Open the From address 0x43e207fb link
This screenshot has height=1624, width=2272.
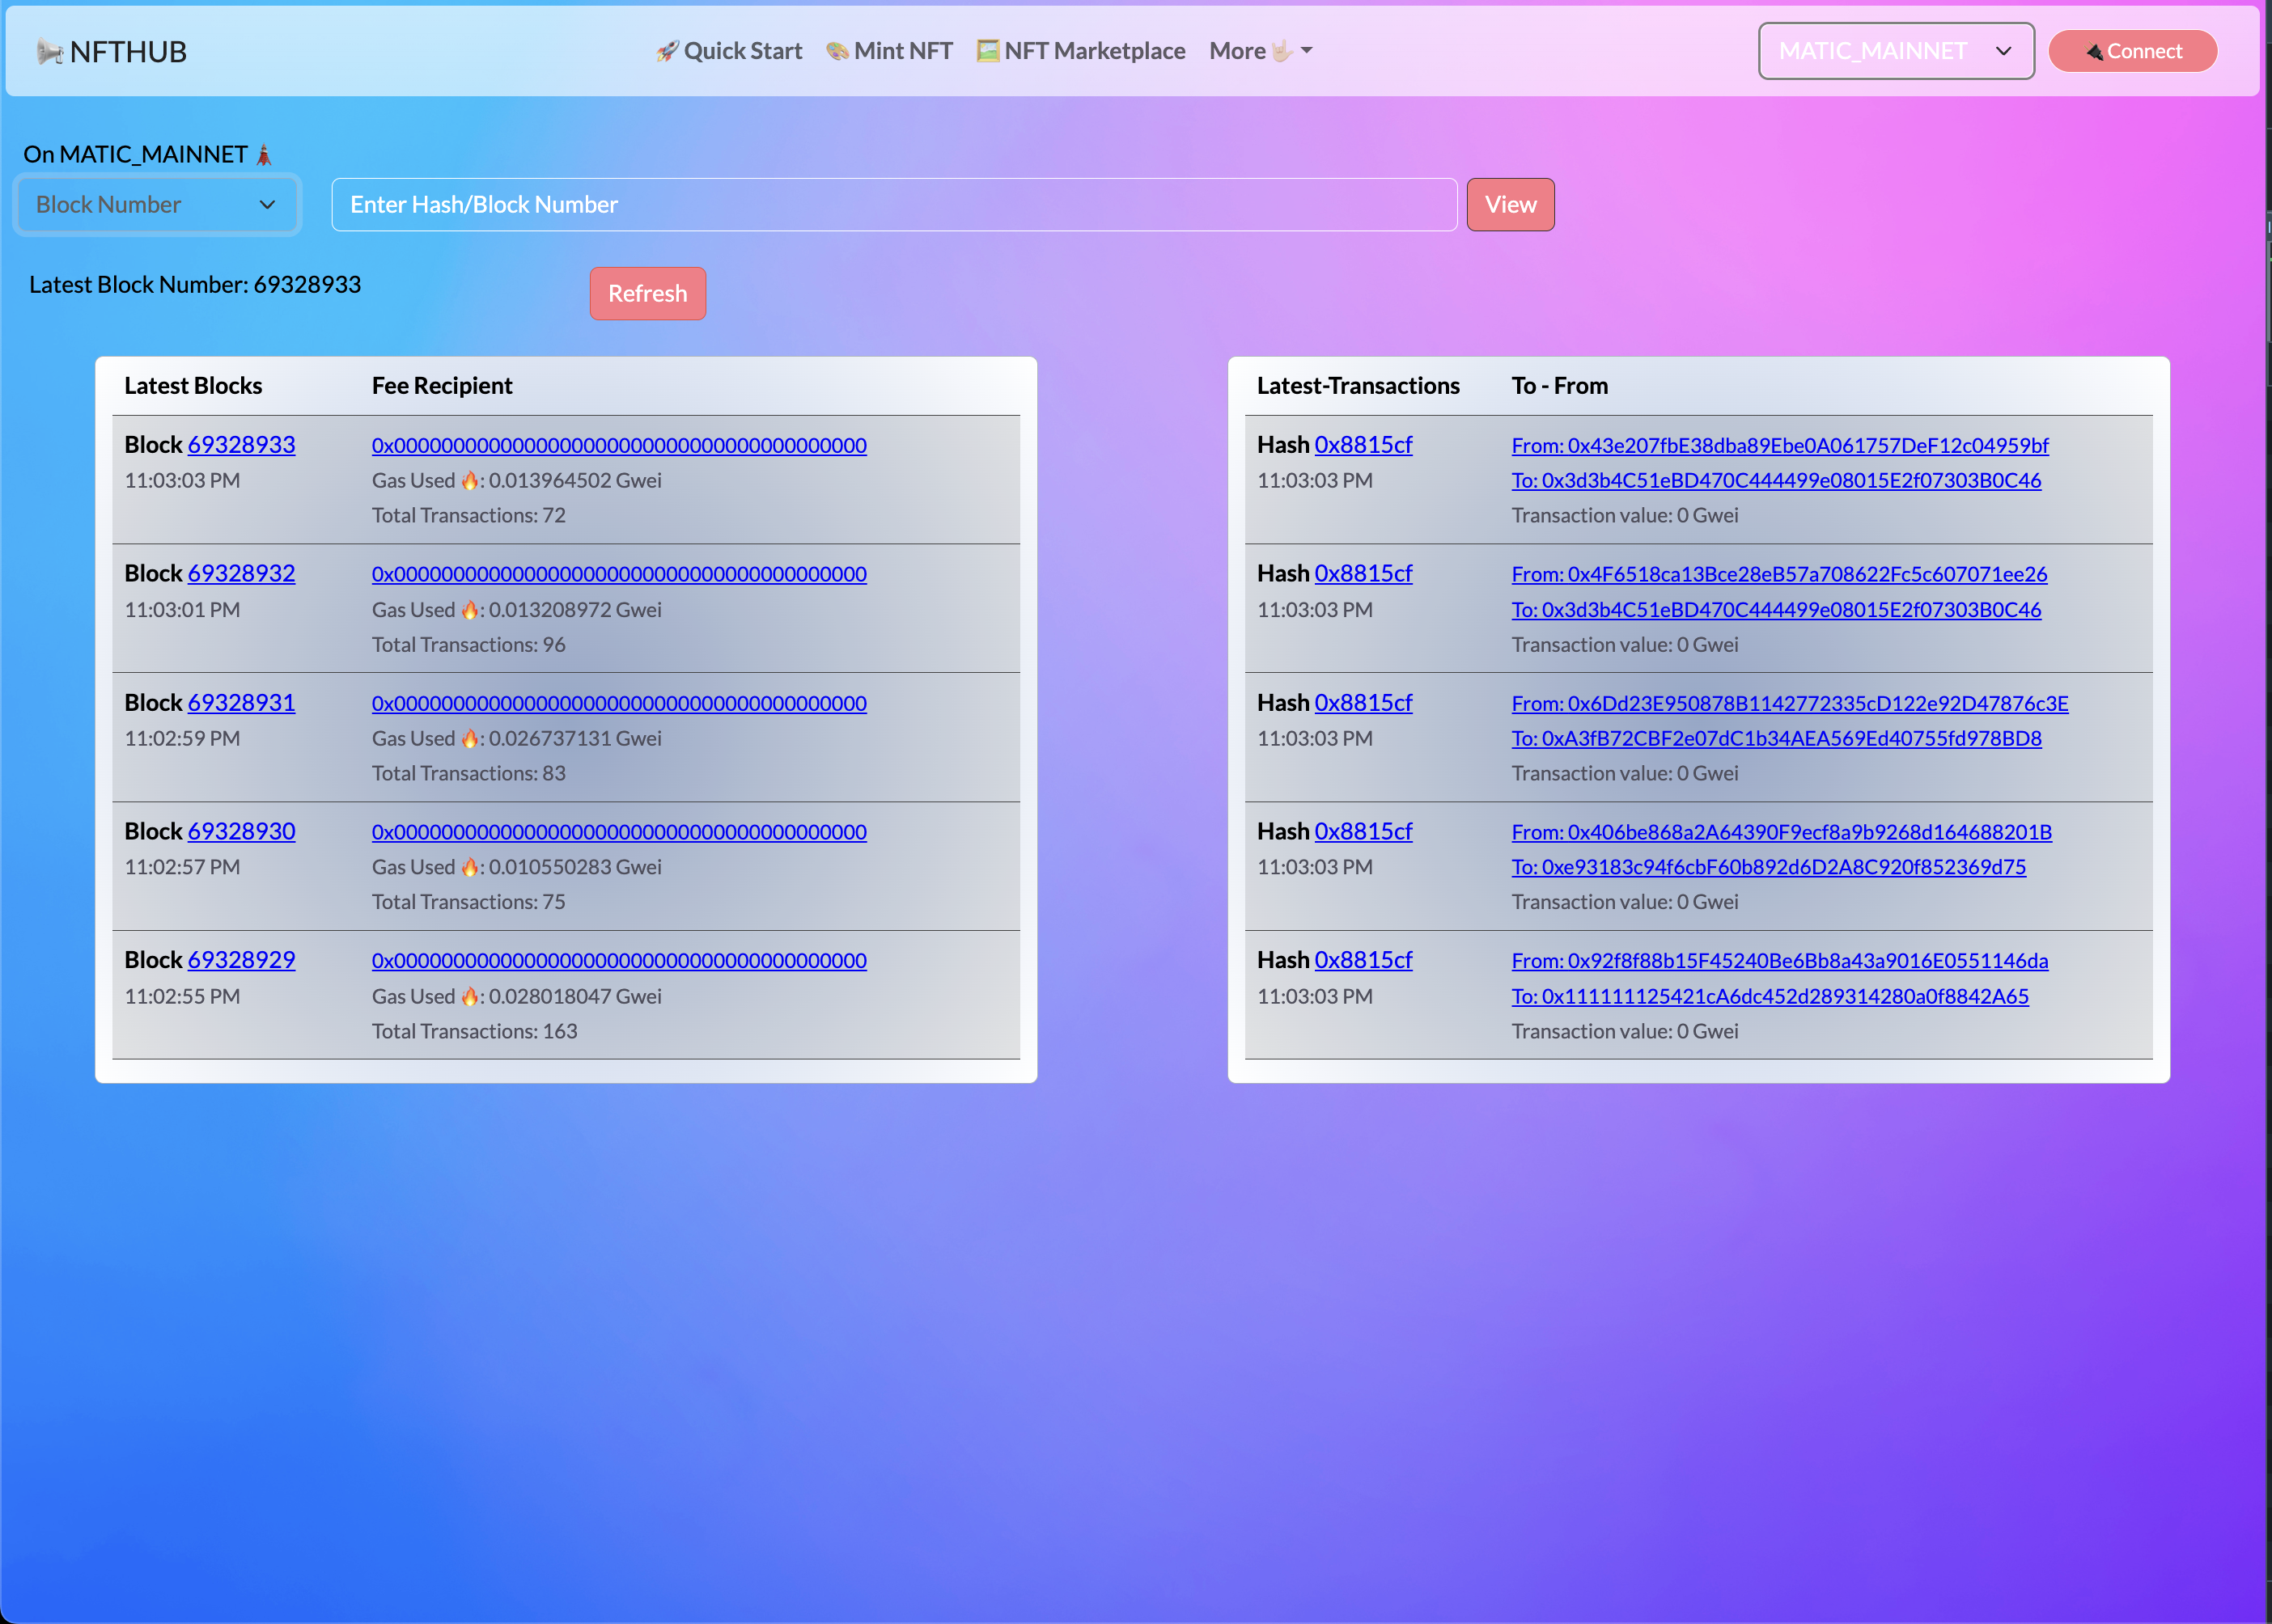point(1778,446)
